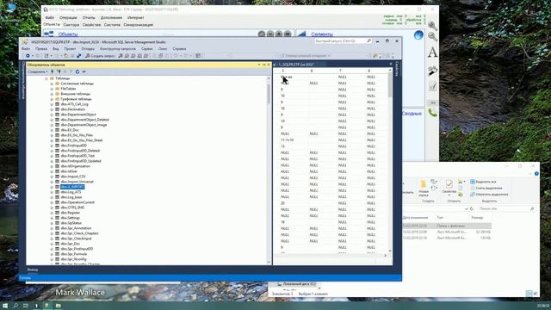551x310 pixels.
Task: Collapse the Таблицы tree node
Action: coord(46,78)
